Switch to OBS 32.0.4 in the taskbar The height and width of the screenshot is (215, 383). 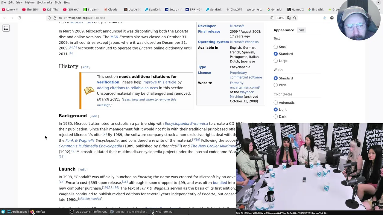pos(89,212)
